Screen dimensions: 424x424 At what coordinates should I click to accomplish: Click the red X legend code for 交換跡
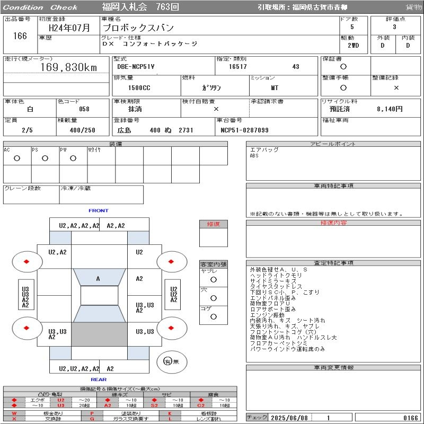[x=14, y=419]
